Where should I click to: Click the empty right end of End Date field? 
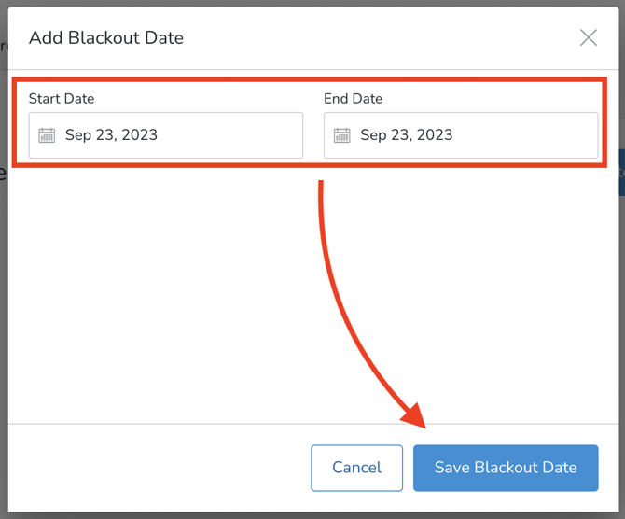coord(560,135)
